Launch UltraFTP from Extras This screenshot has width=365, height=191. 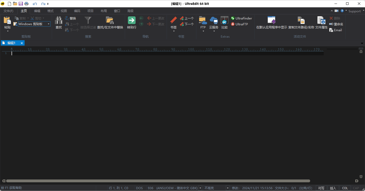(x=239, y=24)
